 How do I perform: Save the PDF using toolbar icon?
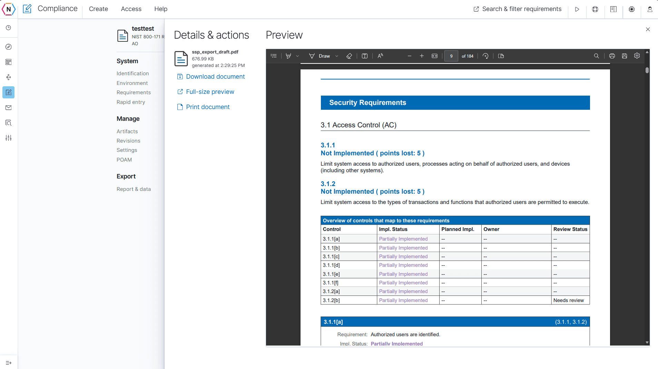click(625, 56)
